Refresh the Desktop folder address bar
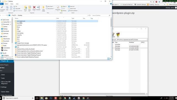 click(90, 16)
